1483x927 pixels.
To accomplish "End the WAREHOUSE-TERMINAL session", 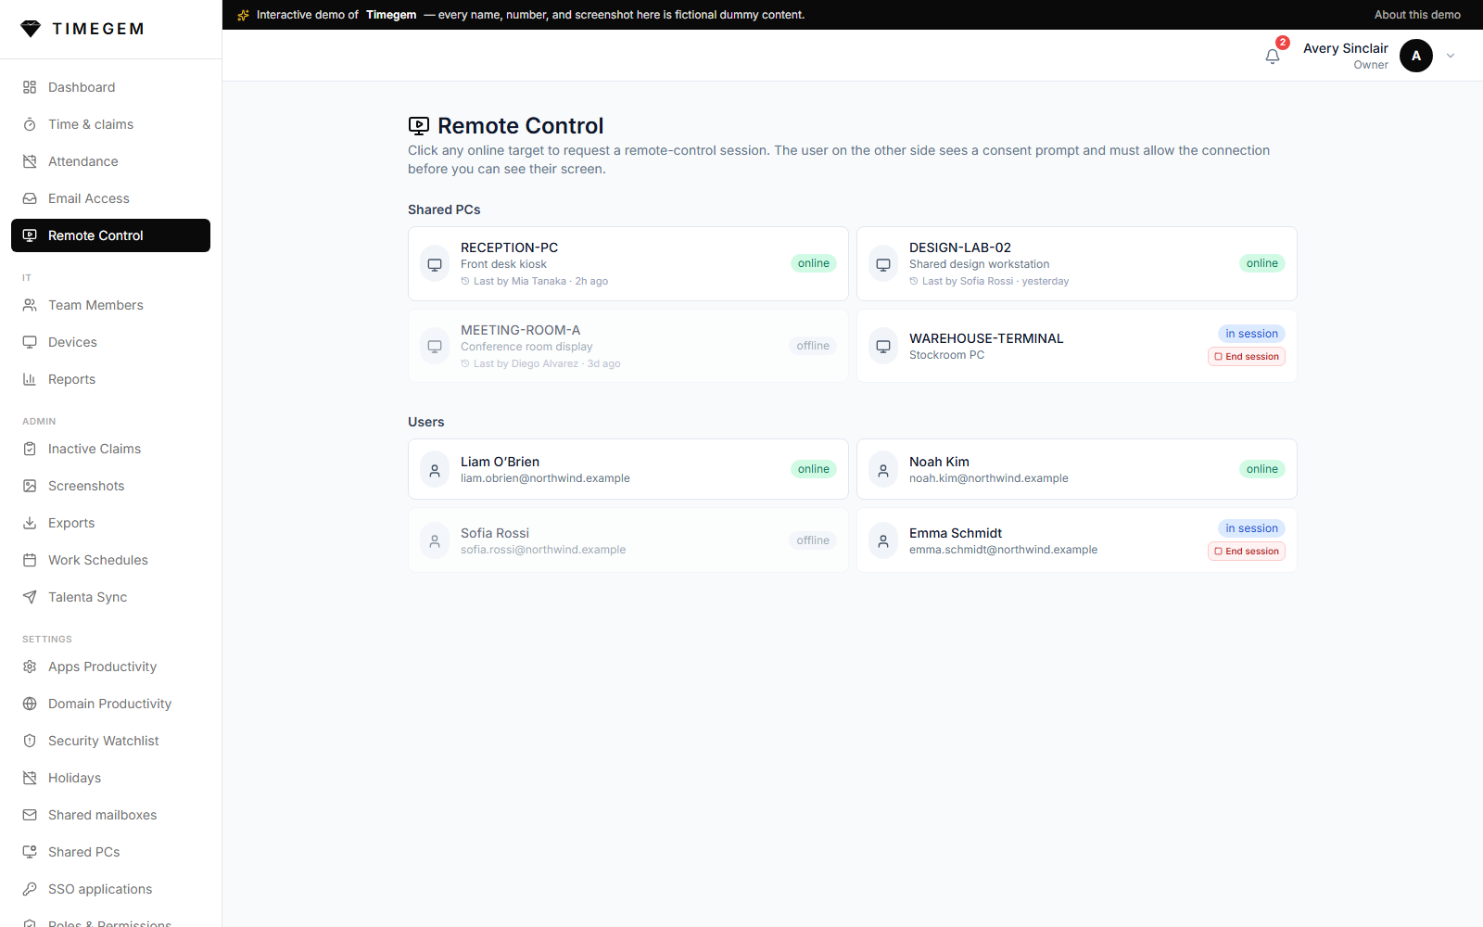I will pos(1247,357).
